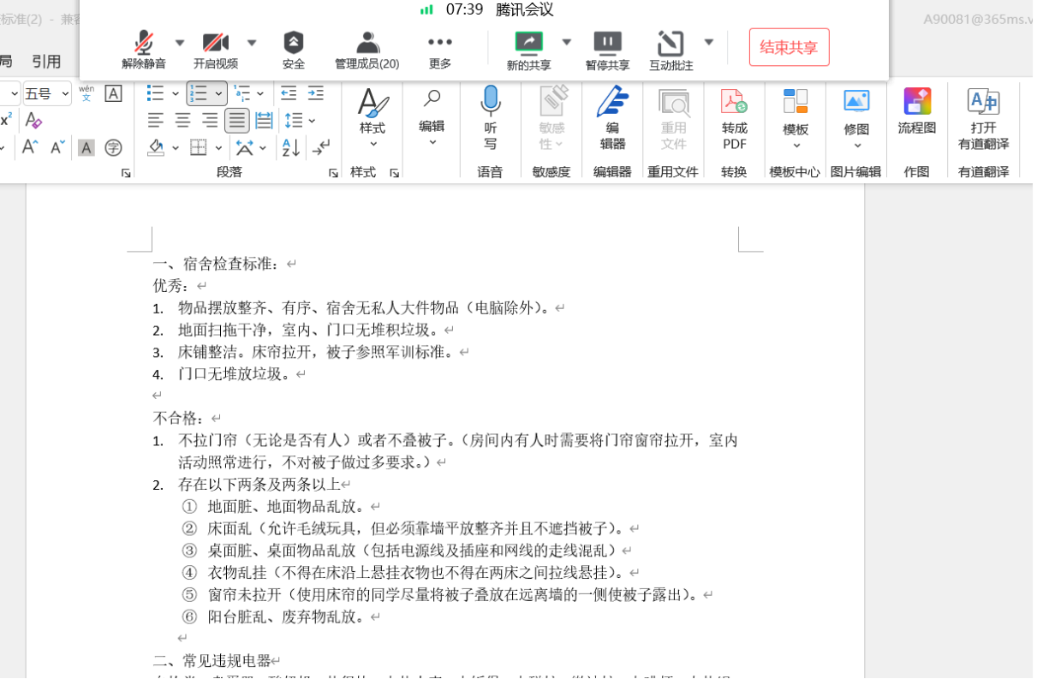Open bullet list style dropdown arrow
The image size is (1037, 679).
coord(175,93)
